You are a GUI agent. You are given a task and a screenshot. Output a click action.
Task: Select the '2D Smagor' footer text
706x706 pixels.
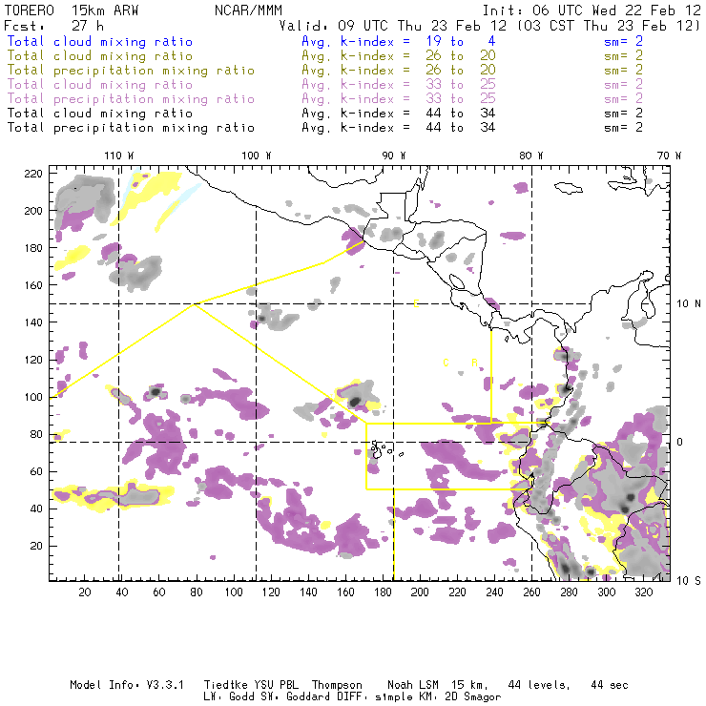(x=473, y=697)
